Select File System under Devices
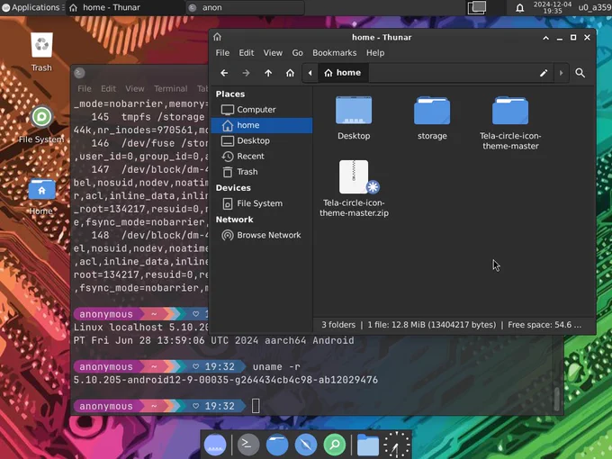The image size is (612, 459). 262,203
